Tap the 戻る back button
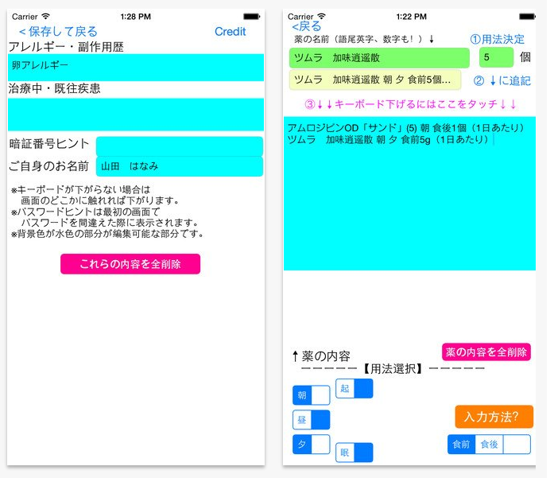 point(307,26)
